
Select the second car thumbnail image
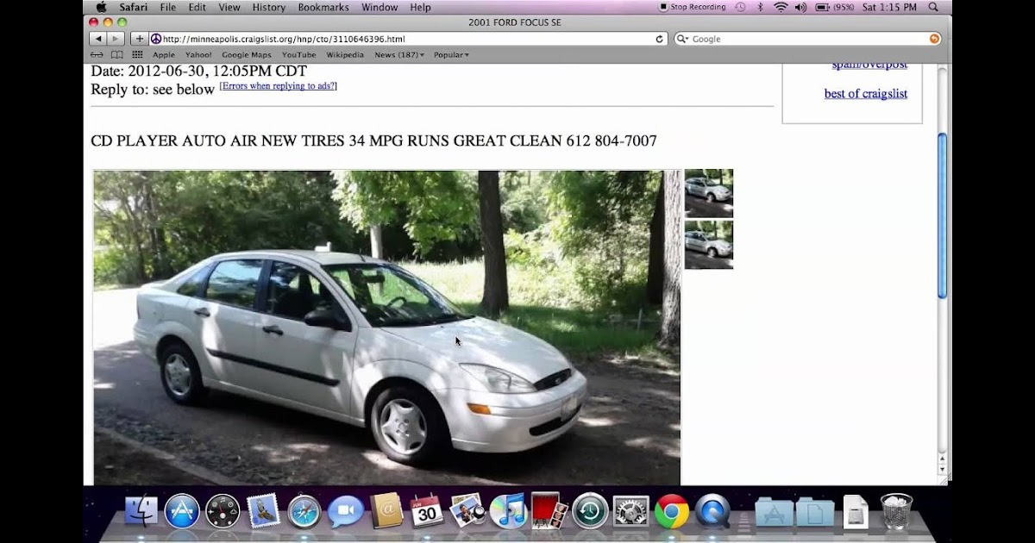click(709, 245)
